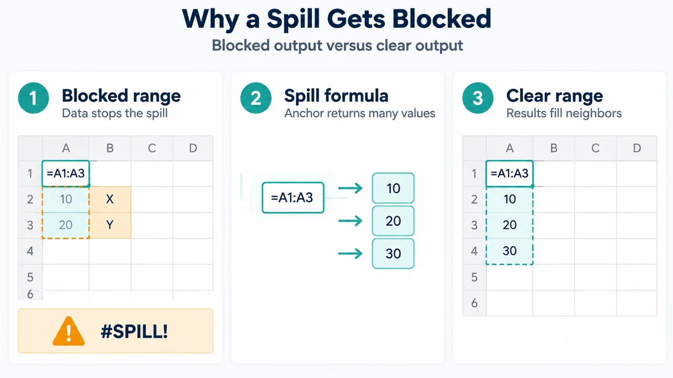The image size is (673, 378).
Task: Click row 5 header in Blocked range grid
Action: (x=30, y=277)
